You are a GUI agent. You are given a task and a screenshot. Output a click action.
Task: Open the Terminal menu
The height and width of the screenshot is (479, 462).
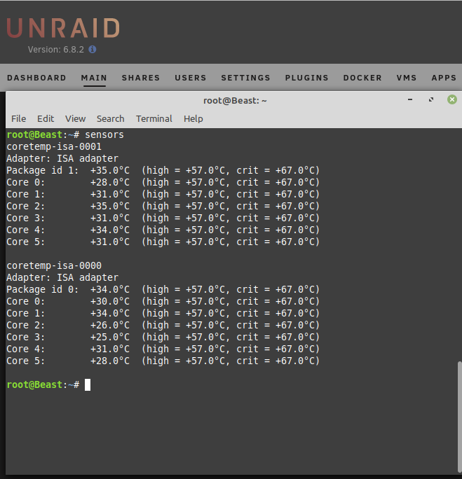click(x=154, y=119)
